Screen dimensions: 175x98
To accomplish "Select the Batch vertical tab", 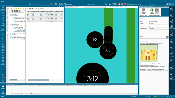I will 7,17.
